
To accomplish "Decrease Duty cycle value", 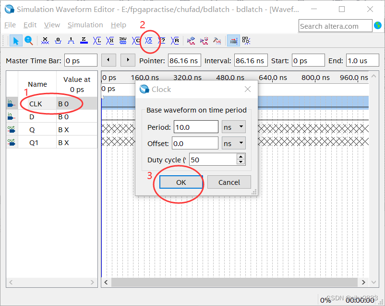I will pos(241,162).
